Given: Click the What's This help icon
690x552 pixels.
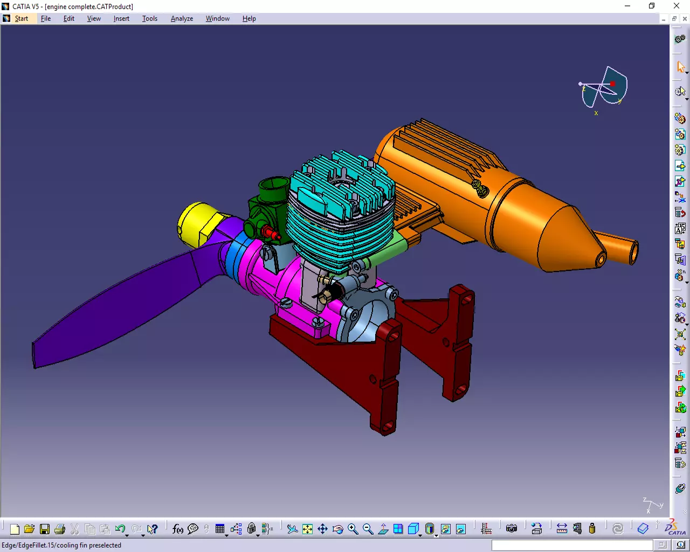Looking at the screenshot, I should (x=153, y=529).
